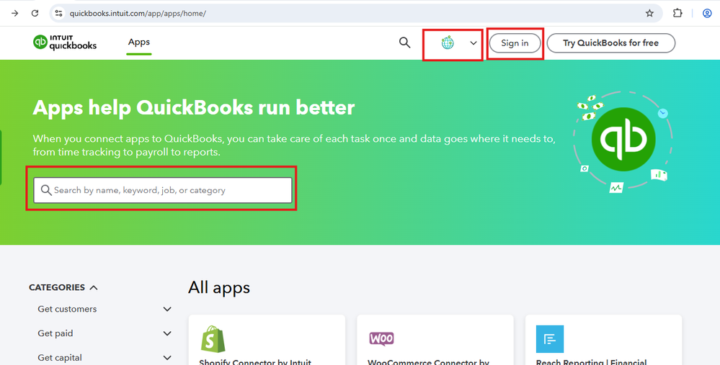
Task: Expand the Get capital category
Action: click(x=105, y=358)
